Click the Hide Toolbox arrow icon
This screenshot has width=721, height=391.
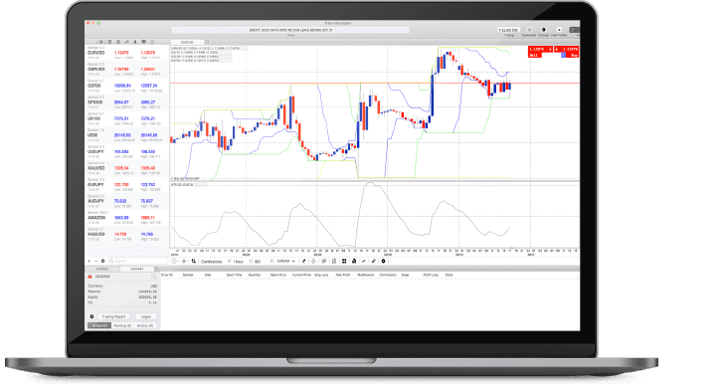click(559, 30)
